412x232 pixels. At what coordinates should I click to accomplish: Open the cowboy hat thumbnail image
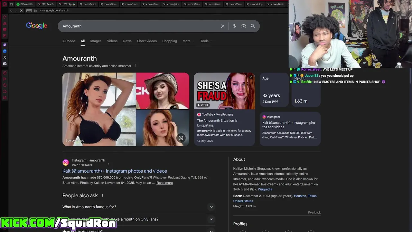click(x=163, y=91)
